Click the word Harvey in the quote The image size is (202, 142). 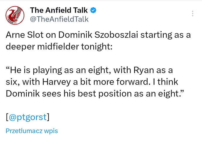[x=57, y=82]
